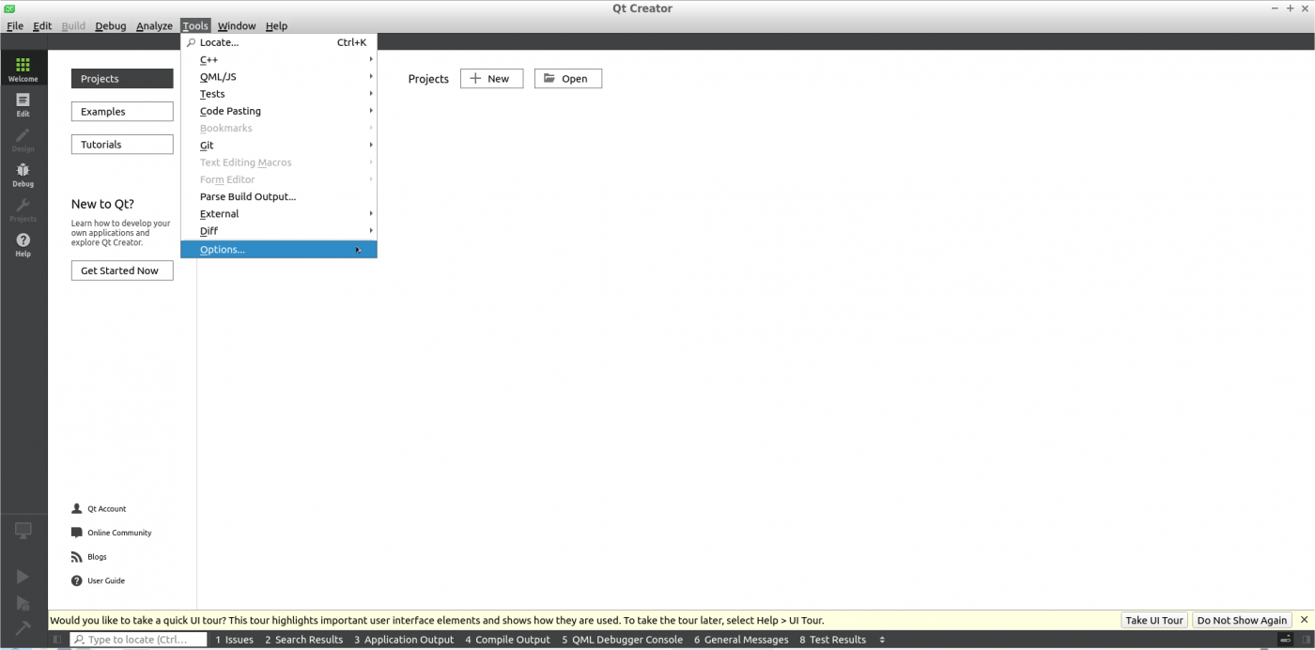Switch to Welcome mode in sidebar

tap(23, 69)
